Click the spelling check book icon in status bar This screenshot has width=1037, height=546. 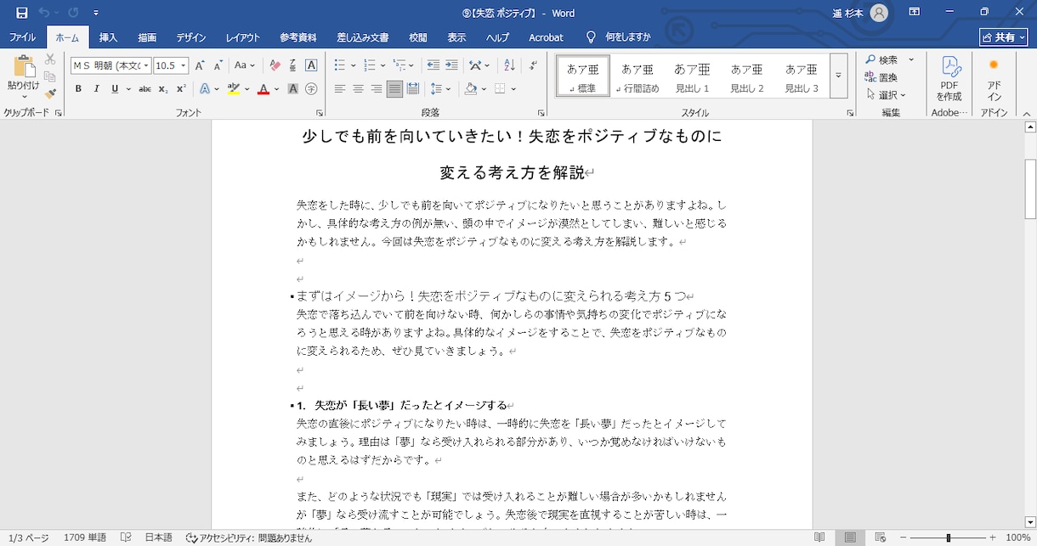126,538
